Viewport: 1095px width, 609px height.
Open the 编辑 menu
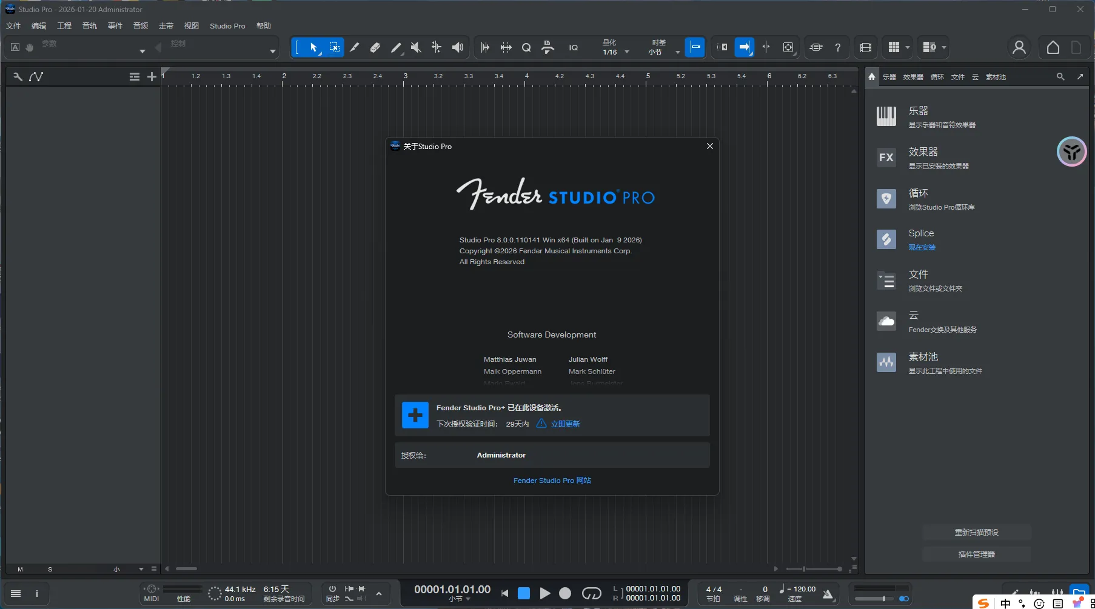38,25
